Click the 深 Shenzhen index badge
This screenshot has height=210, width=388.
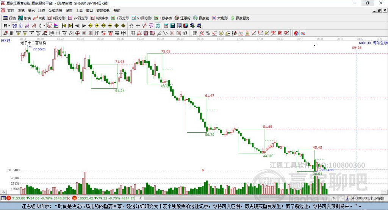pyautogui.click(x=75, y=198)
